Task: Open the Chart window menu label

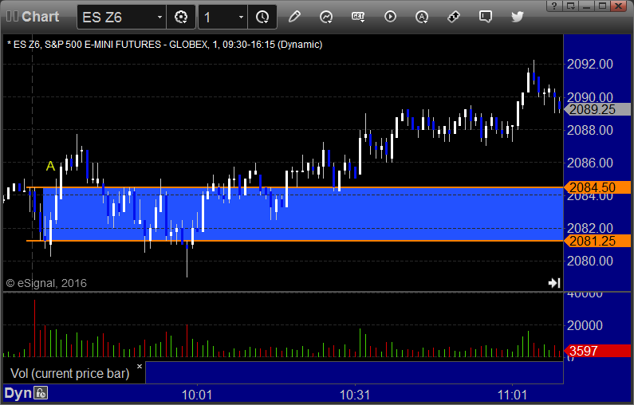Action: pyautogui.click(x=41, y=17)
